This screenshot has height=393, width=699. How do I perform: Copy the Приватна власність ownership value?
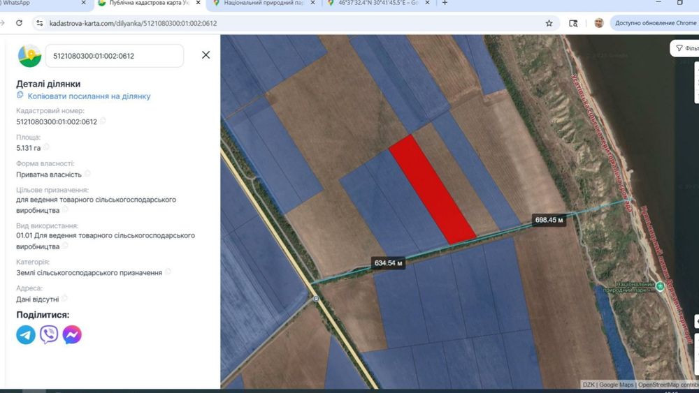tap(87, 174)
